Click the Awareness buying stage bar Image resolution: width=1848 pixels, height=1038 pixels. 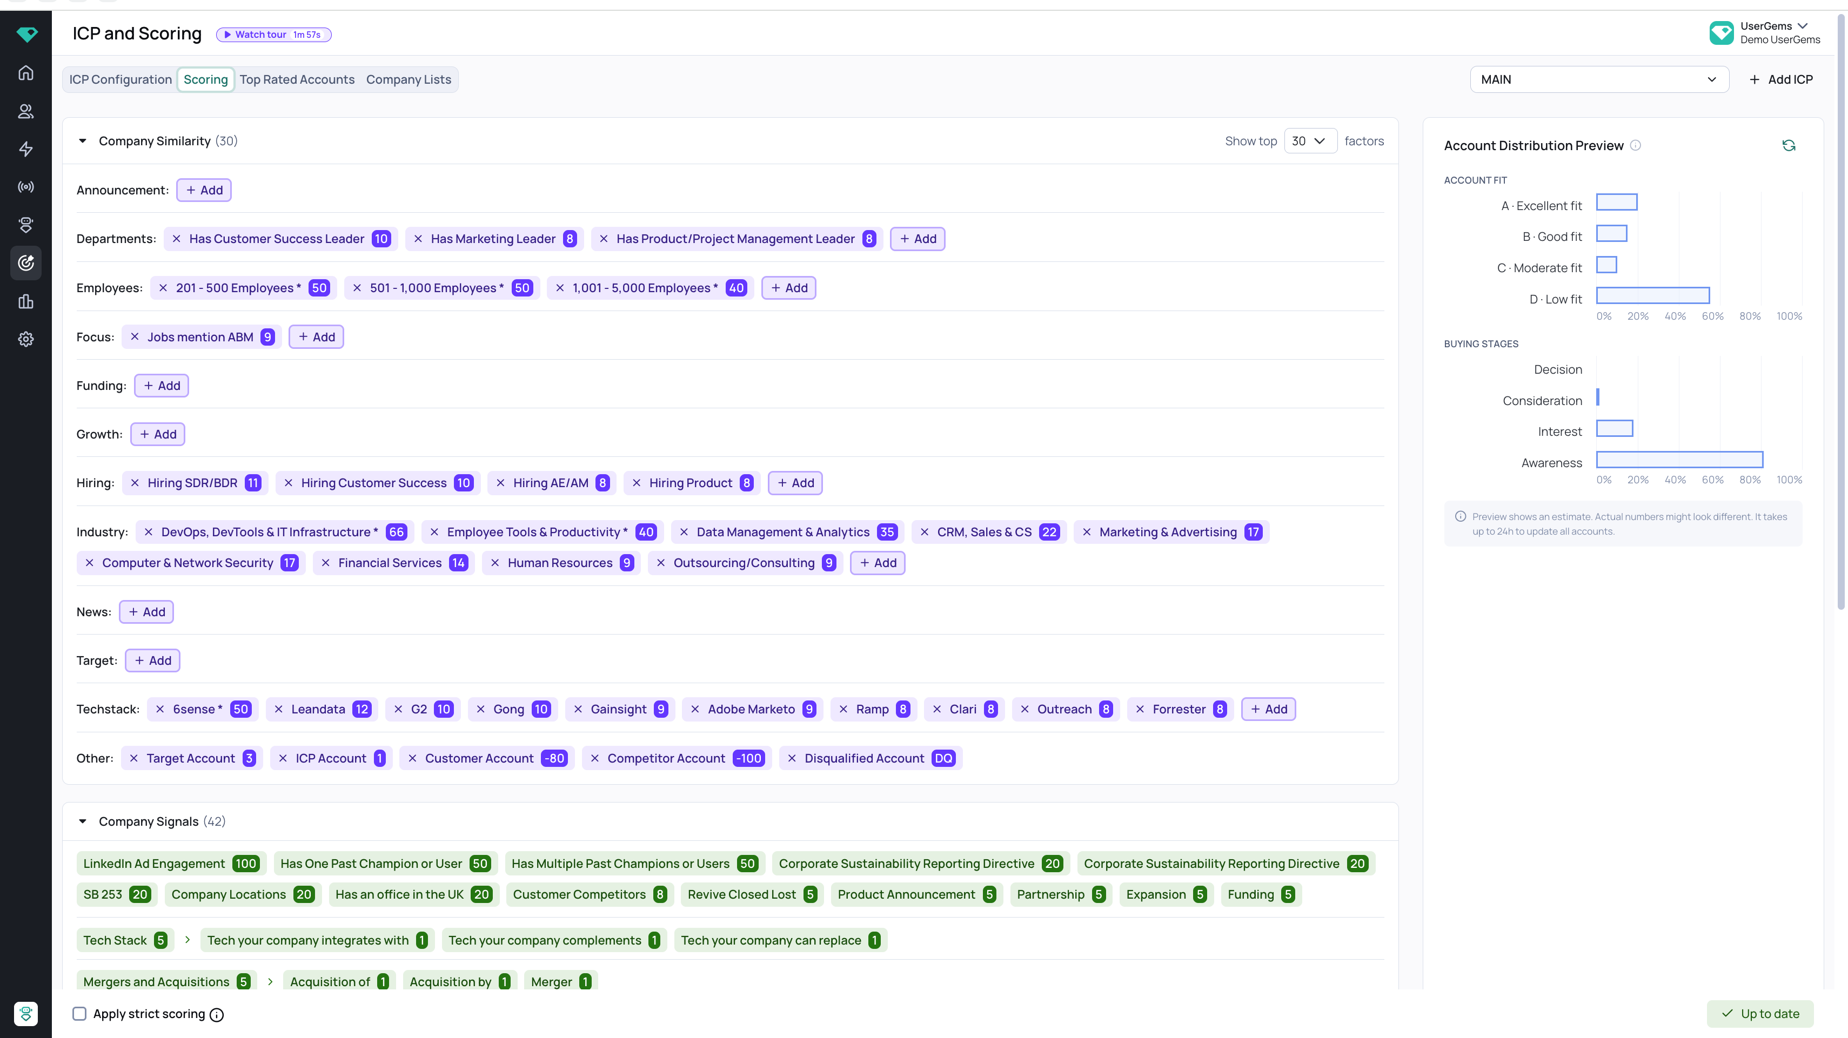(1679, 460)
